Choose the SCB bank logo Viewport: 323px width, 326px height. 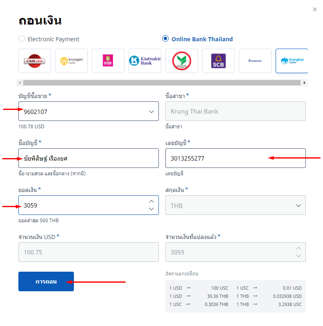click(218, 61)
